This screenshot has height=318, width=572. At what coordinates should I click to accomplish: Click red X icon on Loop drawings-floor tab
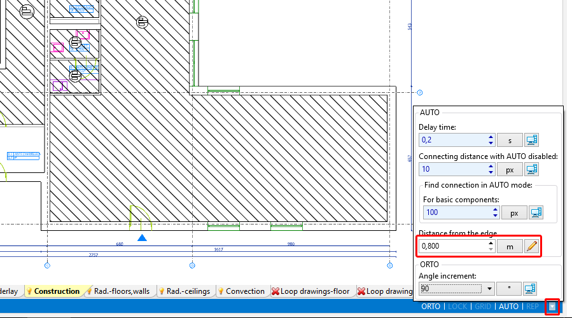[x=276, y=291]
